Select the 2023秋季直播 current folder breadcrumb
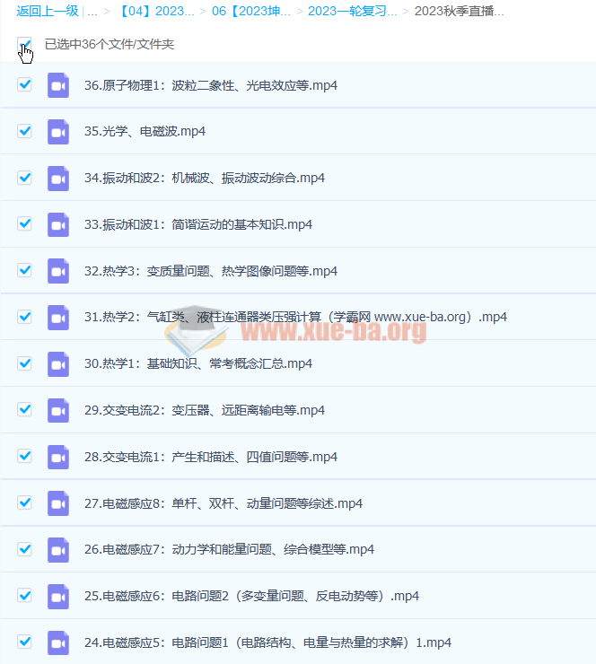Image resolution: width=596 pixels, height=664 pixels. click(x=459, y=12)
